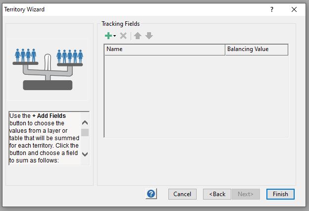The height and width of the screenshot is (211, 309).
Task: Click the help text scroll down arrow
Action: [x=85, y=154]
